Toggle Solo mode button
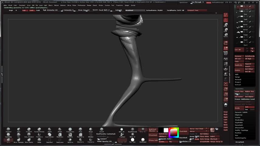Image resolution: width=260 pixels, height=146 pixels. [x=226, y=105]
